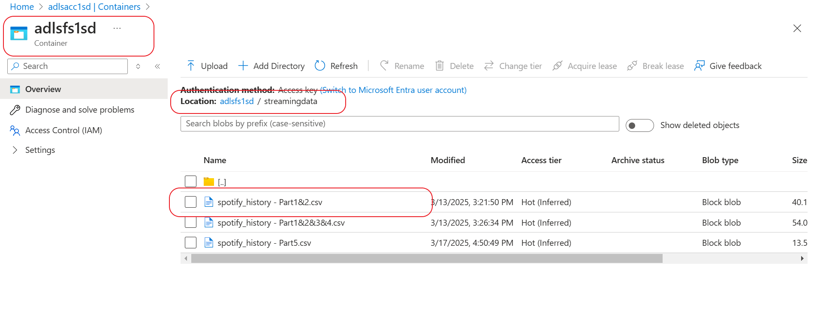This screenshot has width=814, height=325.
Task: Click the horizontal scrollbar under the file list
Action: click(x=426, y=259)
